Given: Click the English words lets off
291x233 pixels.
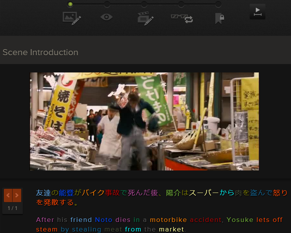Looking at the screenshot, I should click(x=270, y=220).
